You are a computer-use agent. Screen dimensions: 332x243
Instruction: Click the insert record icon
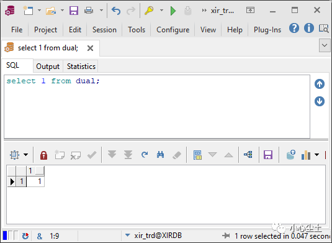coord(60,155)
